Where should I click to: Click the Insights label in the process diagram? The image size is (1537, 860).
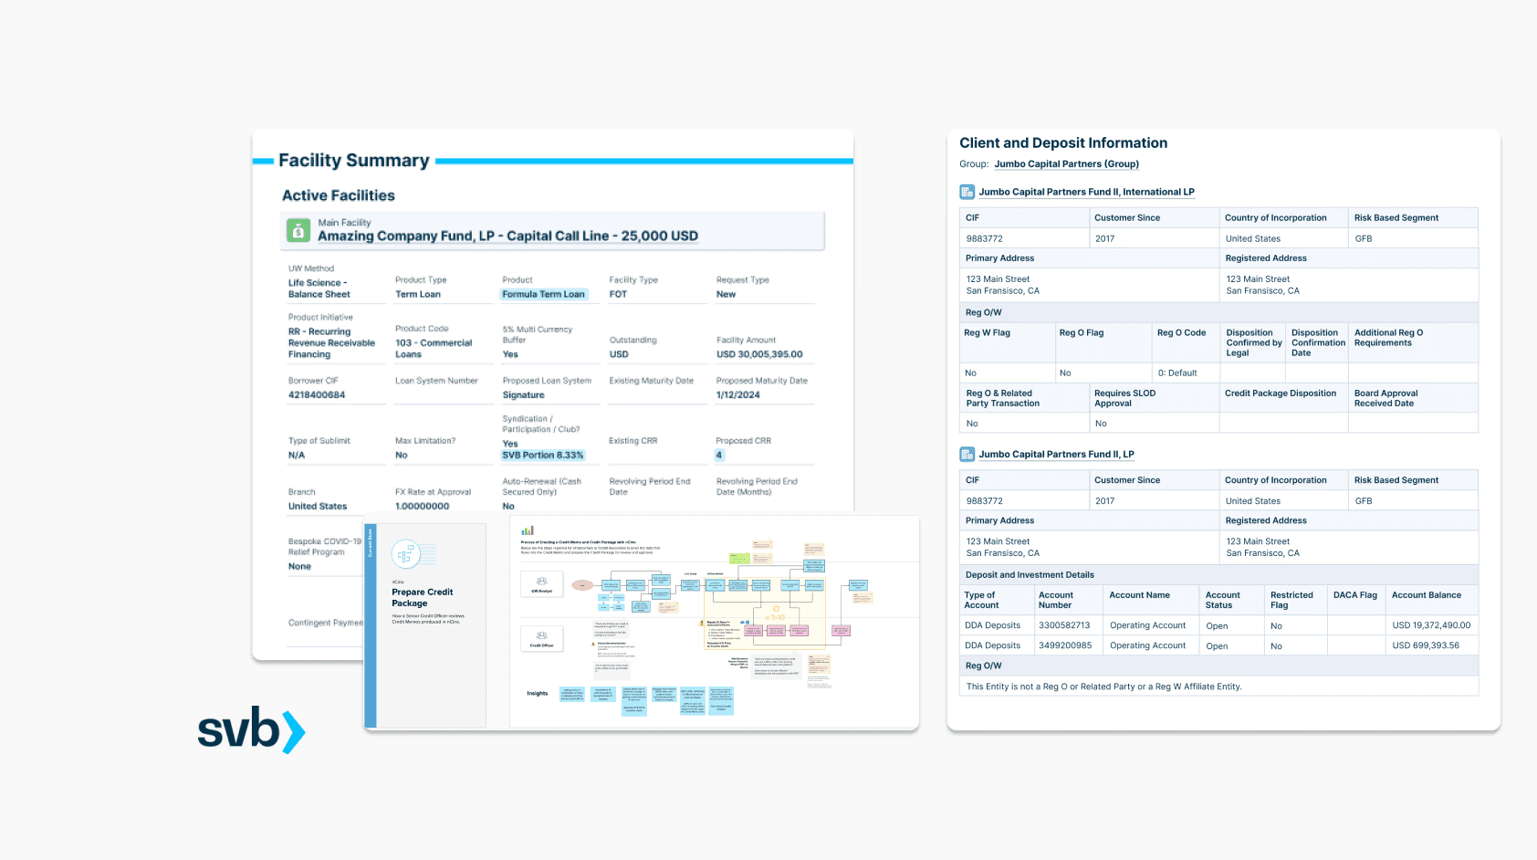click(537, 693)
